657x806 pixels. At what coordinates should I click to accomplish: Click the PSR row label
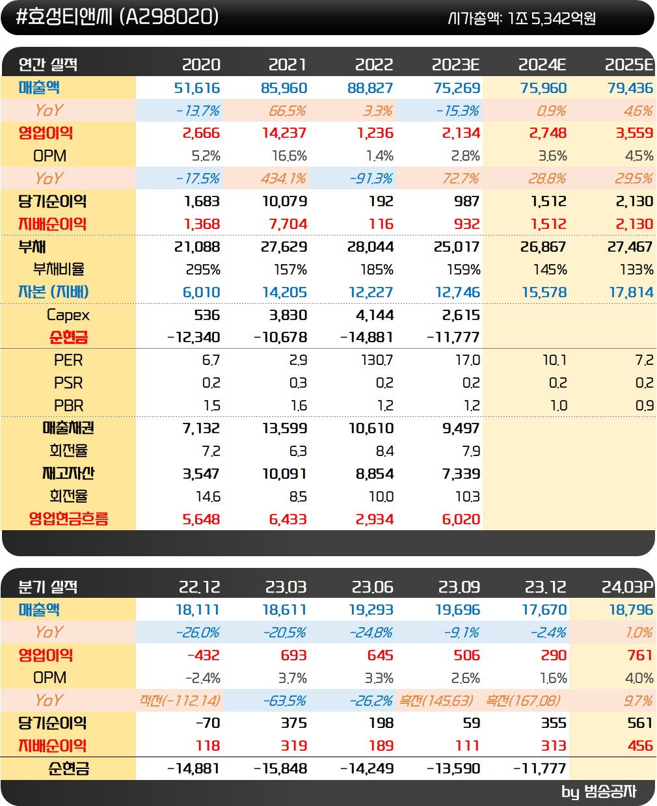[68, 383]
